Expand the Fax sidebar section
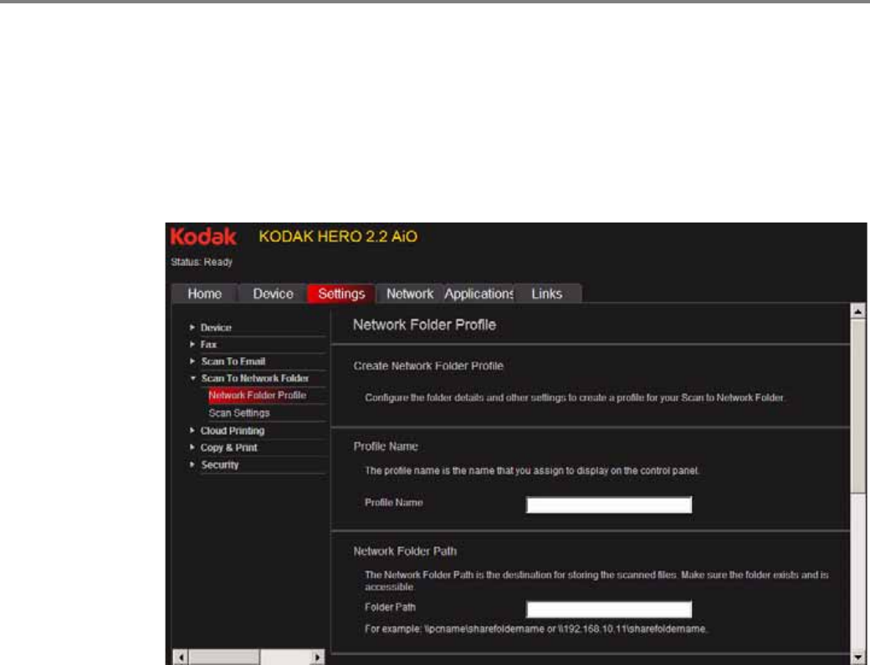The width and height of the screenshot is (870, 665). point(192,345)
